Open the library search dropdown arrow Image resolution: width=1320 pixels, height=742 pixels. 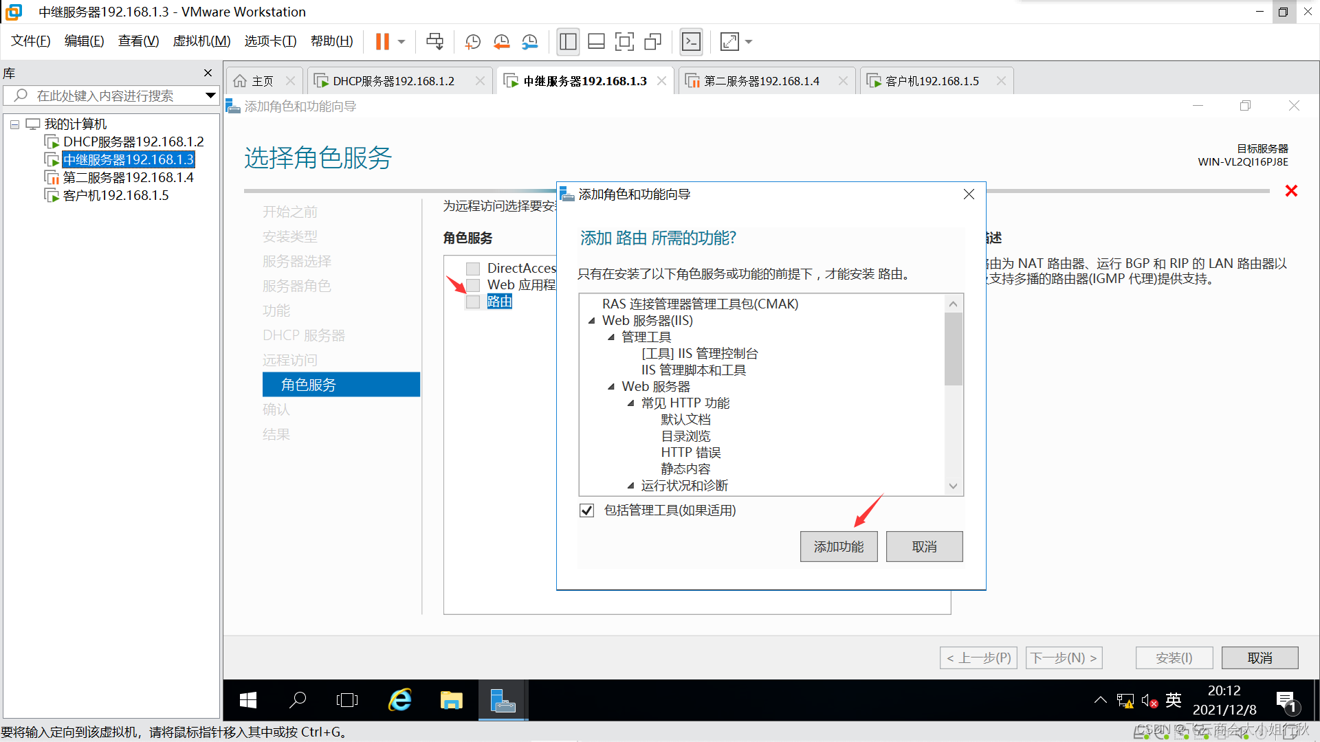[210, 95]
